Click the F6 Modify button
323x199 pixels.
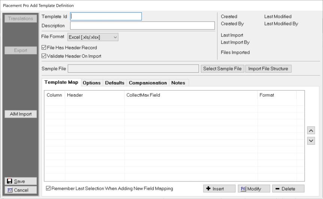click(254, 189)
